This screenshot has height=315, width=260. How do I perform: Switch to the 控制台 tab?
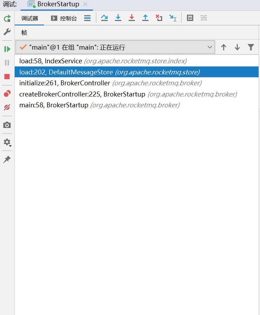tap(64, 19)
